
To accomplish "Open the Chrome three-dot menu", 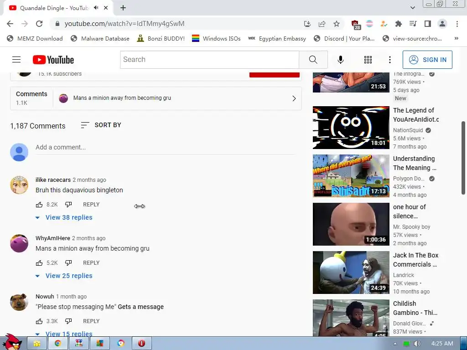I will [x=457, y=24].
